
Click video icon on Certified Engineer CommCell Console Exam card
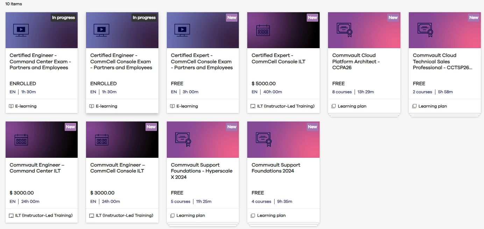(101, 30)
